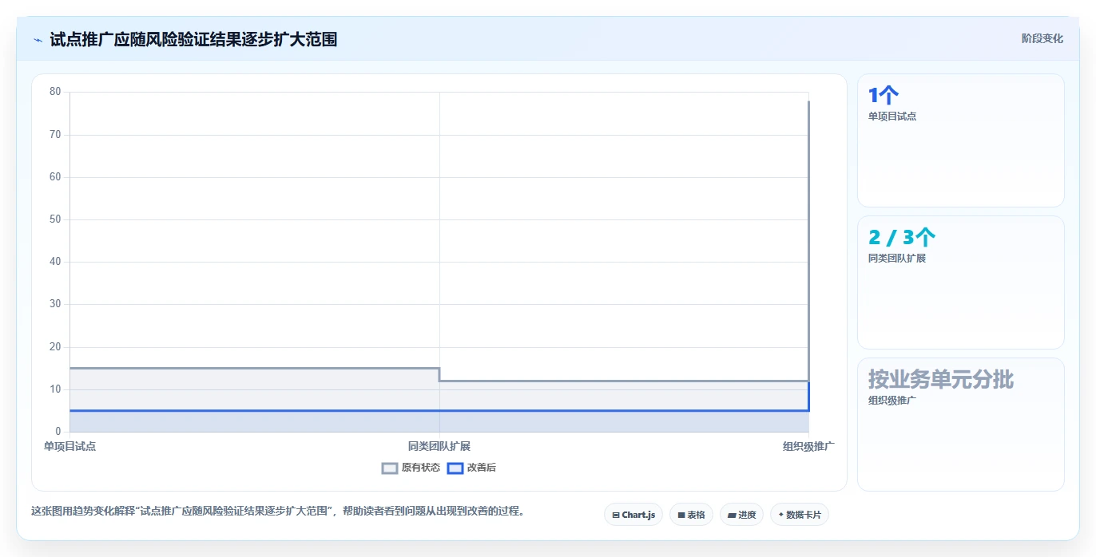Click the y-axis value 40

pyautogui.click(x=55, y=262)
